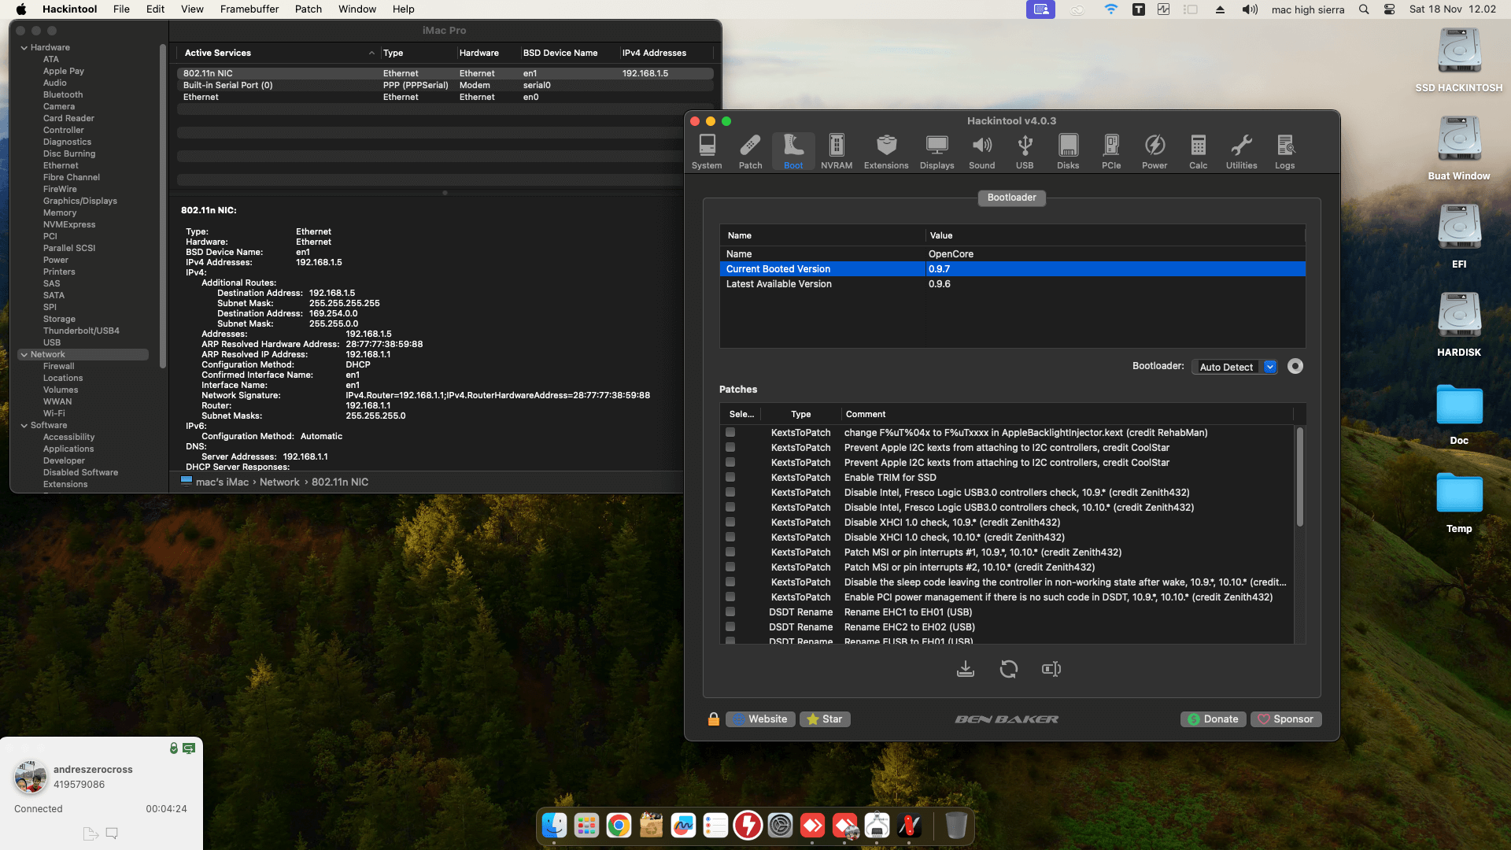Open the Framebuffer menu
The width and height of the screenshot is (1511, 850).
coord(249,9)
